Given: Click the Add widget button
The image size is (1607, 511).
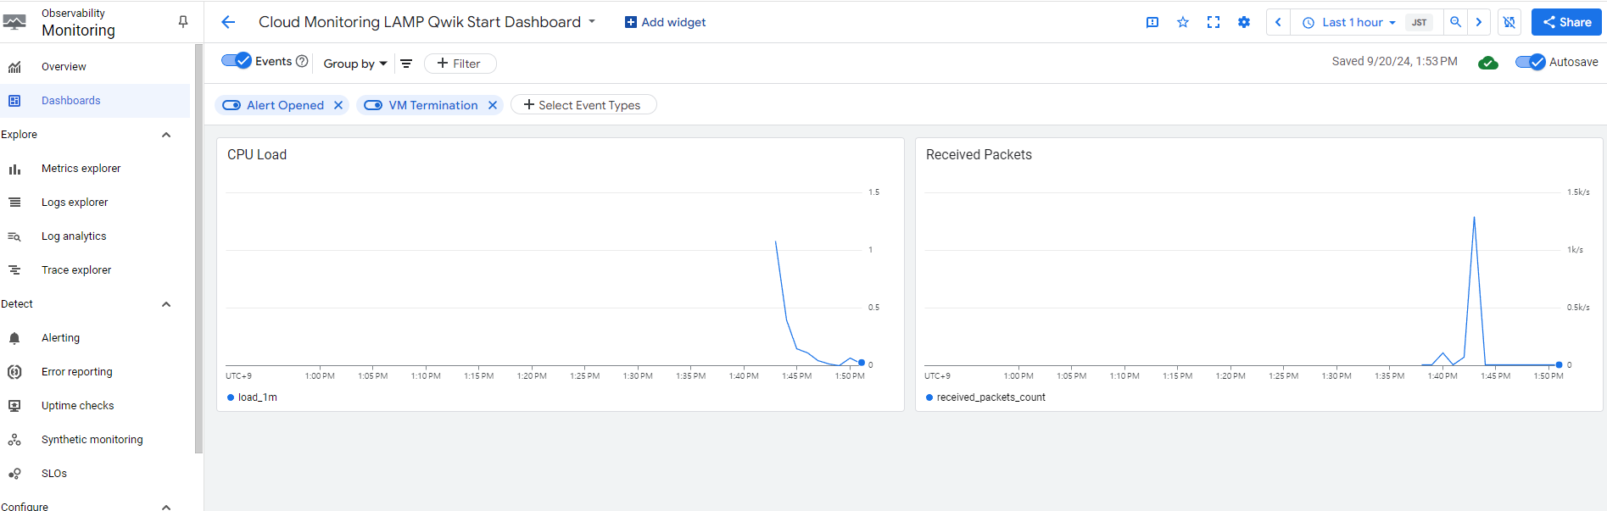Looking at the screenshot, I should tap(665, 22).
